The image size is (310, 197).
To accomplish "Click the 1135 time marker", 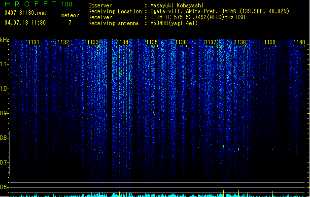I will click(152, 42).
